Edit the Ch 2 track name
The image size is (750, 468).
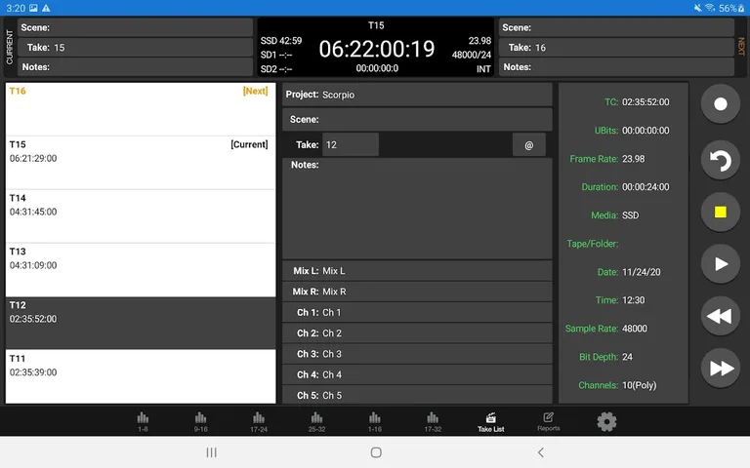pos(417,332)
